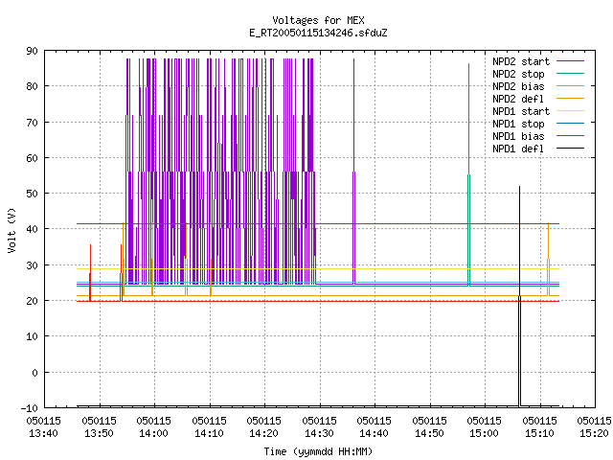This screenshot has width=613, height=460.
Task: Click the 'Time (yymmdd HH:MM)' x-axis label
Action: pyautogui.click(x=318, y=451)
